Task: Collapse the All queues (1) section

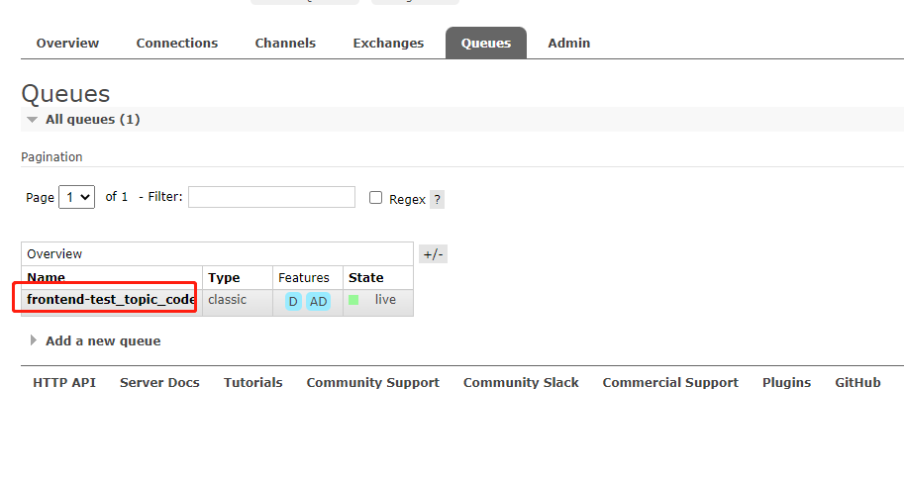Action: (92, 120)
